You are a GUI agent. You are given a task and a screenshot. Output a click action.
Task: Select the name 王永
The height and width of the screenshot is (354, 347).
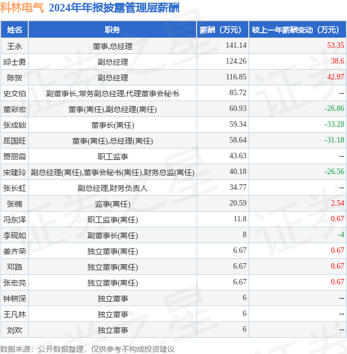click(x=15, y=46)
